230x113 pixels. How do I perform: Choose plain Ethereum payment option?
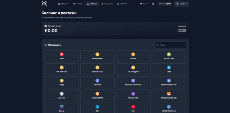click(98, 82)
